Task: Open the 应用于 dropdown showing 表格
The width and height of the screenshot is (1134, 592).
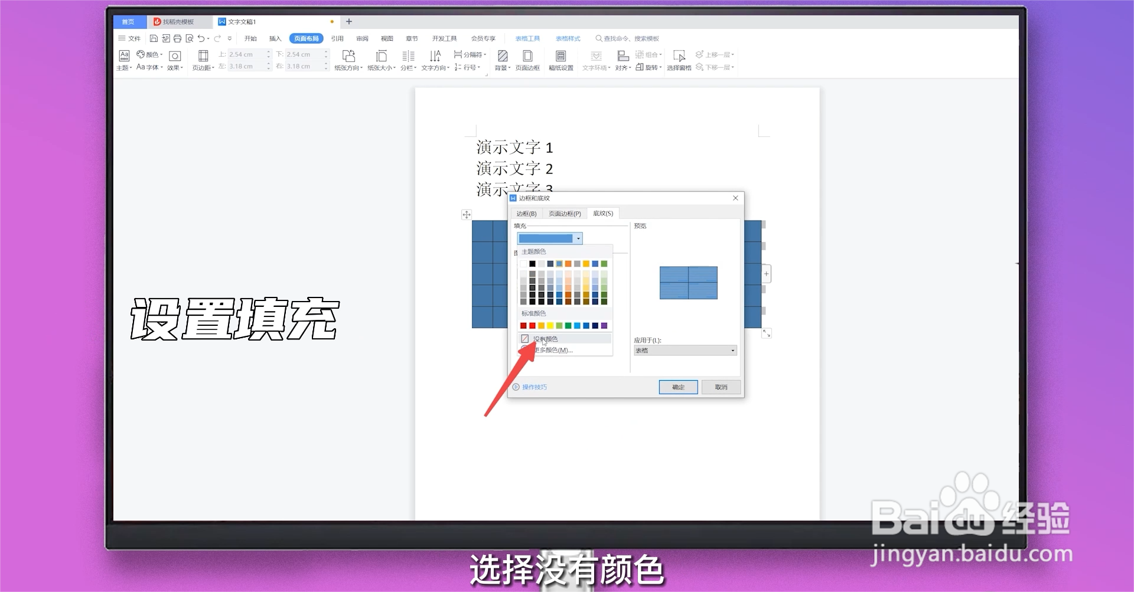Action: tap(685, 350)
